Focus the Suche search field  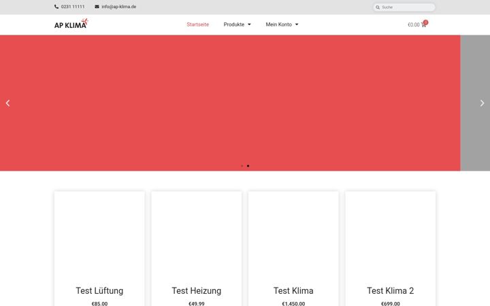(404, 7)
